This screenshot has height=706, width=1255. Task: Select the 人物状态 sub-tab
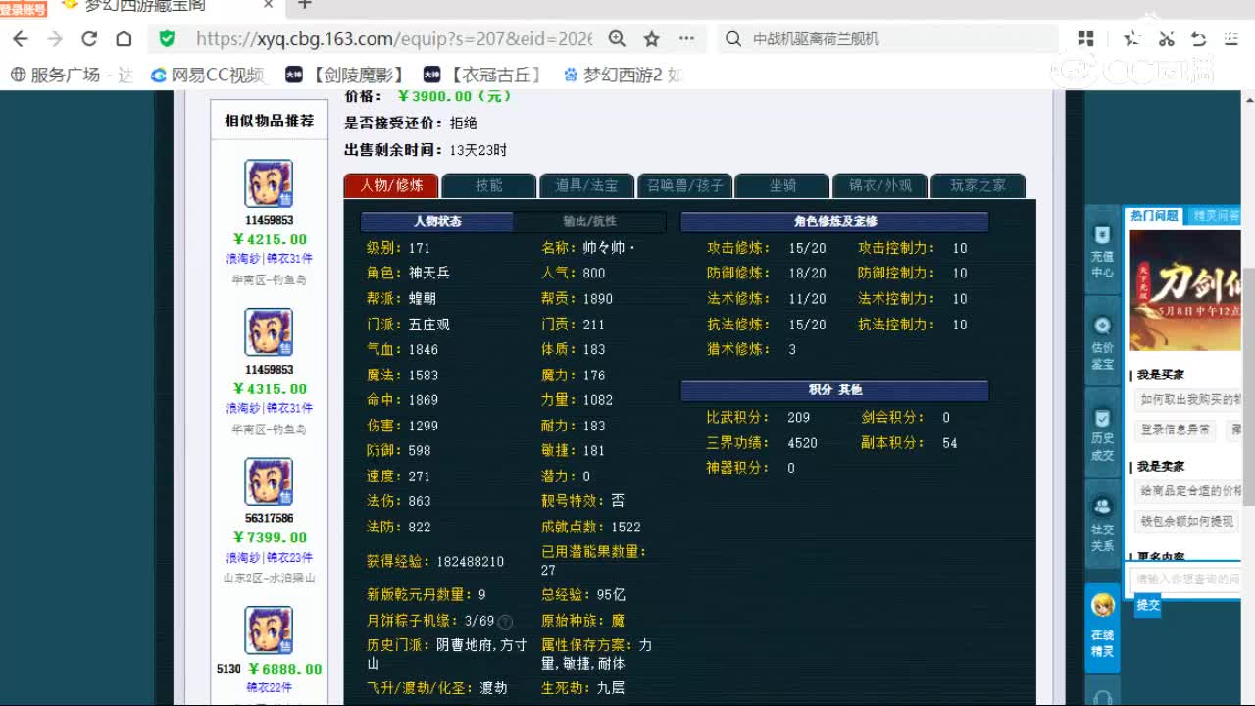(437, 221)
